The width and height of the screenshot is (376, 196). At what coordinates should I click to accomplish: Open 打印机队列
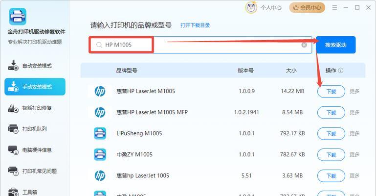point(35,129)
